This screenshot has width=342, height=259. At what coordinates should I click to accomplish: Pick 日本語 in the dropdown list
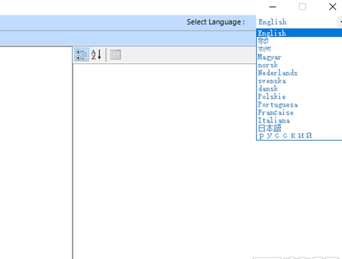299,128
